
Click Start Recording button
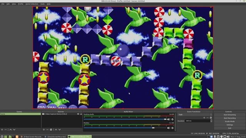(x=229, y=118)
